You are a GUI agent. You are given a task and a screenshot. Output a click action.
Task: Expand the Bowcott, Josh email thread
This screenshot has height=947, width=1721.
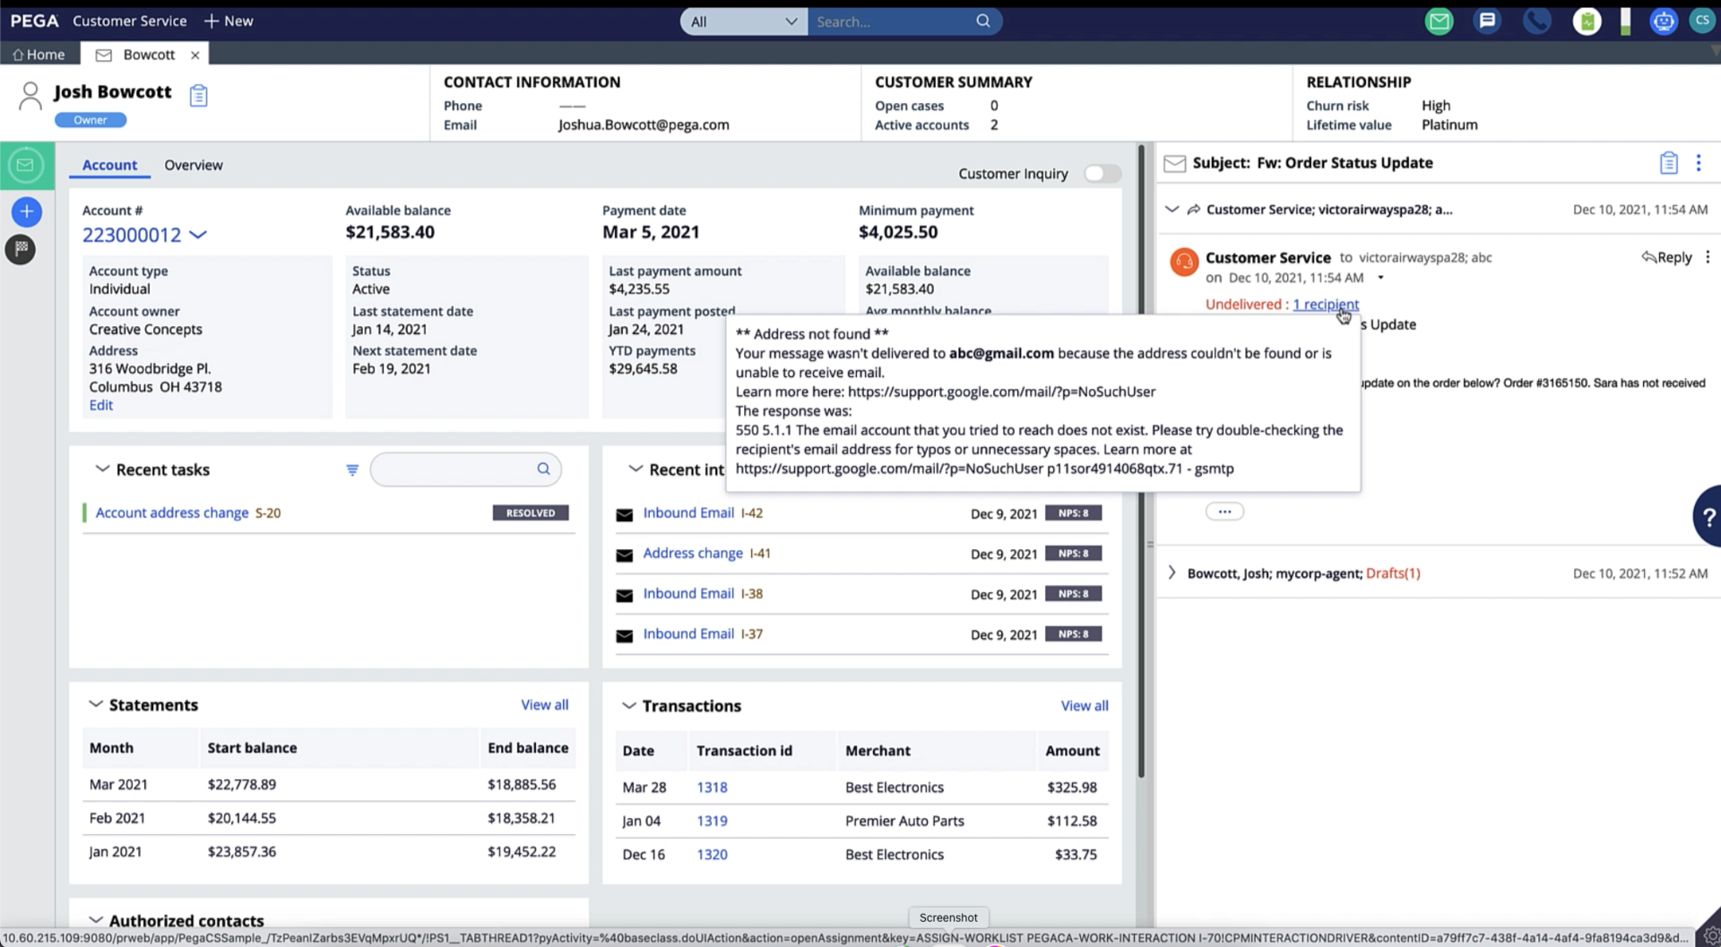click(x=1172, y=573)
